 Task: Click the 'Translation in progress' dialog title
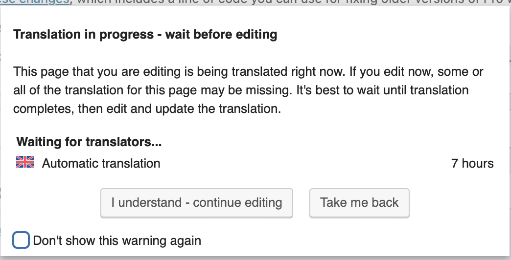(x=145, y=35)
